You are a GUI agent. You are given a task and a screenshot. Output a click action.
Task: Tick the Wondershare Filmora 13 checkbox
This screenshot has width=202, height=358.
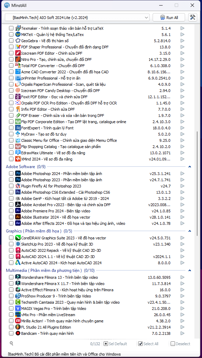[11, 278]
